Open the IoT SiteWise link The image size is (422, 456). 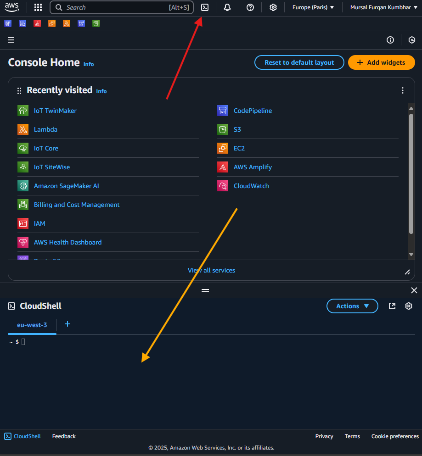(52, 167)
